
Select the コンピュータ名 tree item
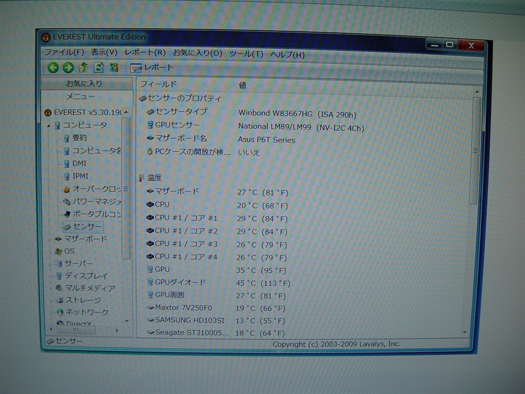pos(92,151)
